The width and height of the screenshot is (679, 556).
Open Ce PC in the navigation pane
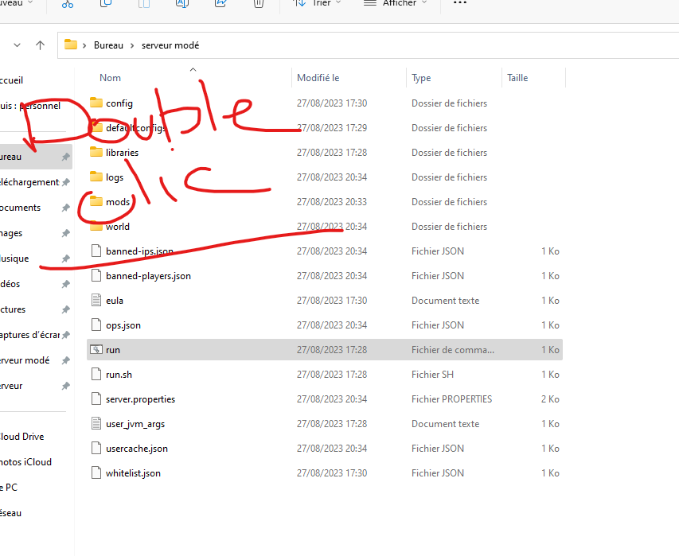pos(9,488)
